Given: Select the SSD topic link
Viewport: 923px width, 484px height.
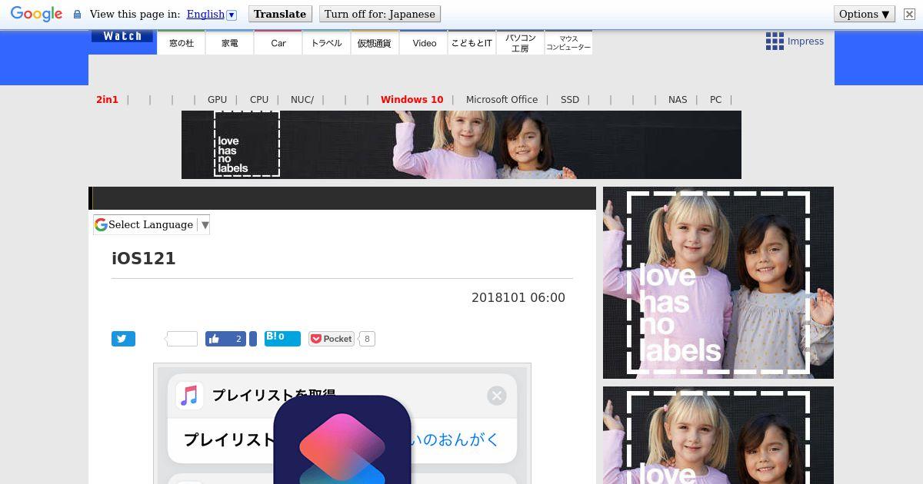Looking at the screenshot, I should click(570, 100).
